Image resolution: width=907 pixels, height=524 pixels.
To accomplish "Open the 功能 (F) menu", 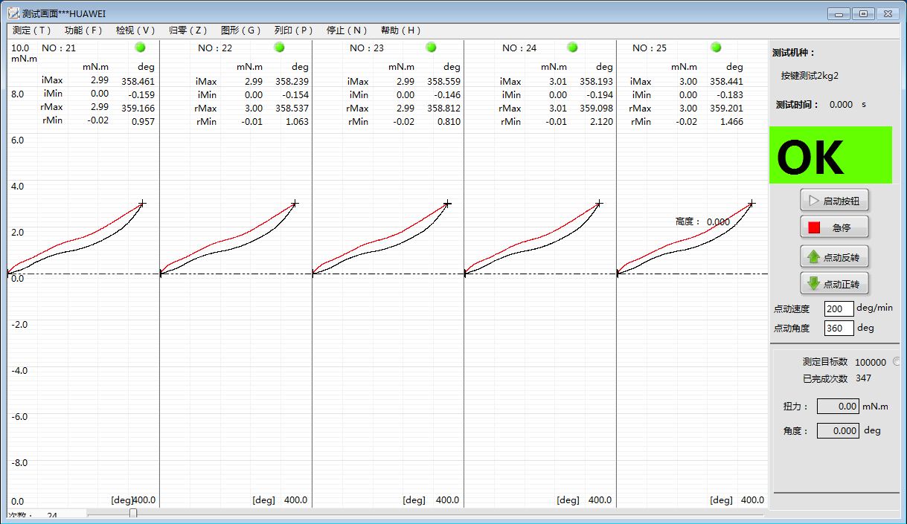I will 83,30.
